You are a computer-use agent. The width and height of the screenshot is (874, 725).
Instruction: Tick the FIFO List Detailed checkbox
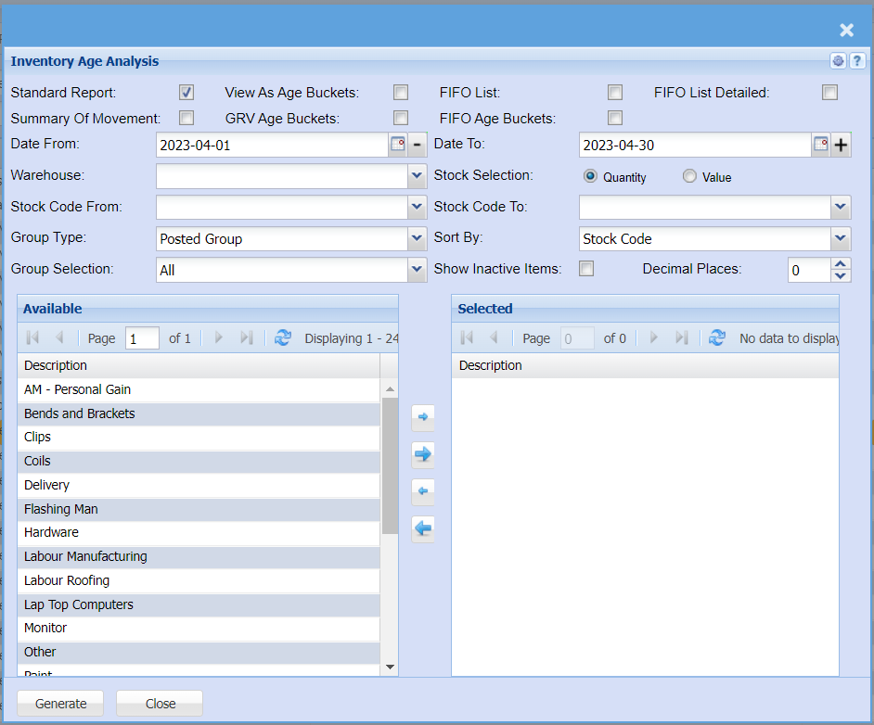pyautogui.click(x=829, y=93)
